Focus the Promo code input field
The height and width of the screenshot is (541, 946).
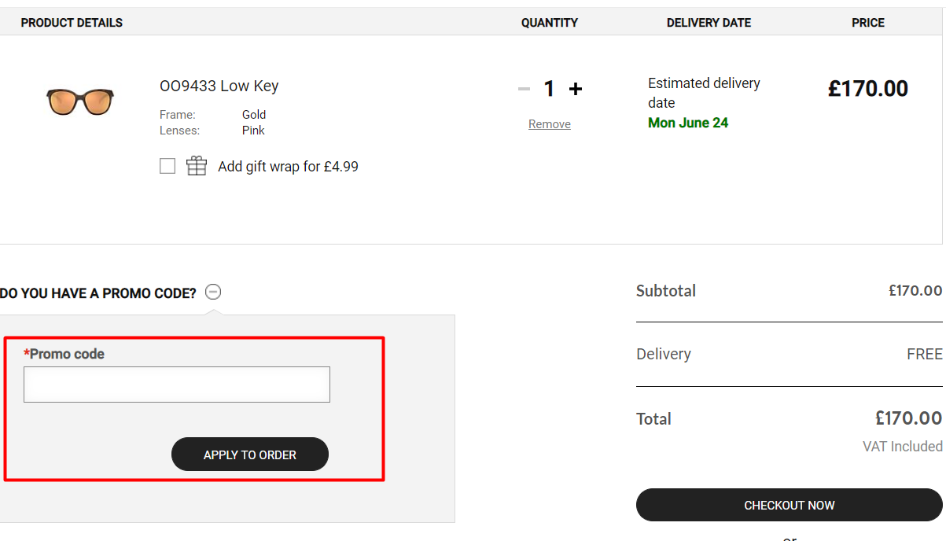(177, 385)
